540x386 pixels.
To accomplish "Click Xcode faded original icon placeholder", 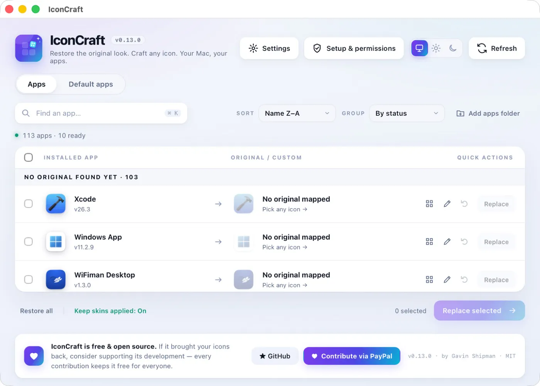I will [x=244, y=204].
